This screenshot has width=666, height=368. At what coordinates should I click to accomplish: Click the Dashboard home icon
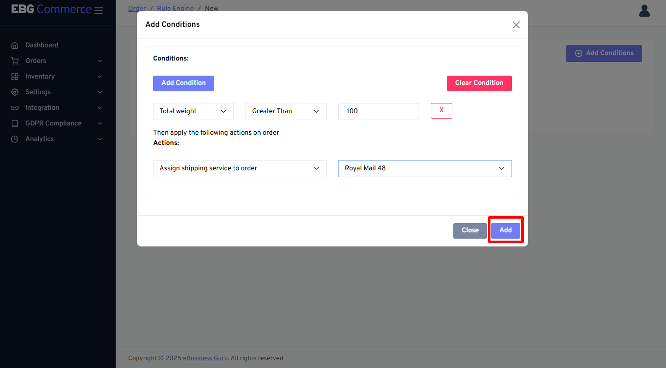tap(15, 45)
